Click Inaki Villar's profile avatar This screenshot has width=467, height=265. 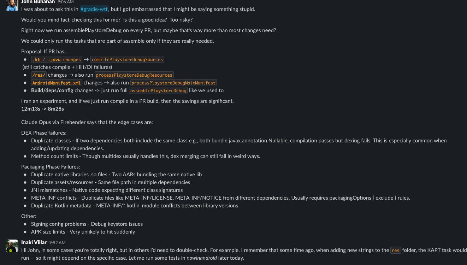(12, 246)
